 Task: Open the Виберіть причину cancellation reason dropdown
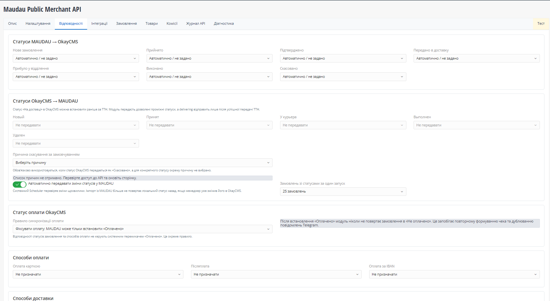(x=143, y=163)
